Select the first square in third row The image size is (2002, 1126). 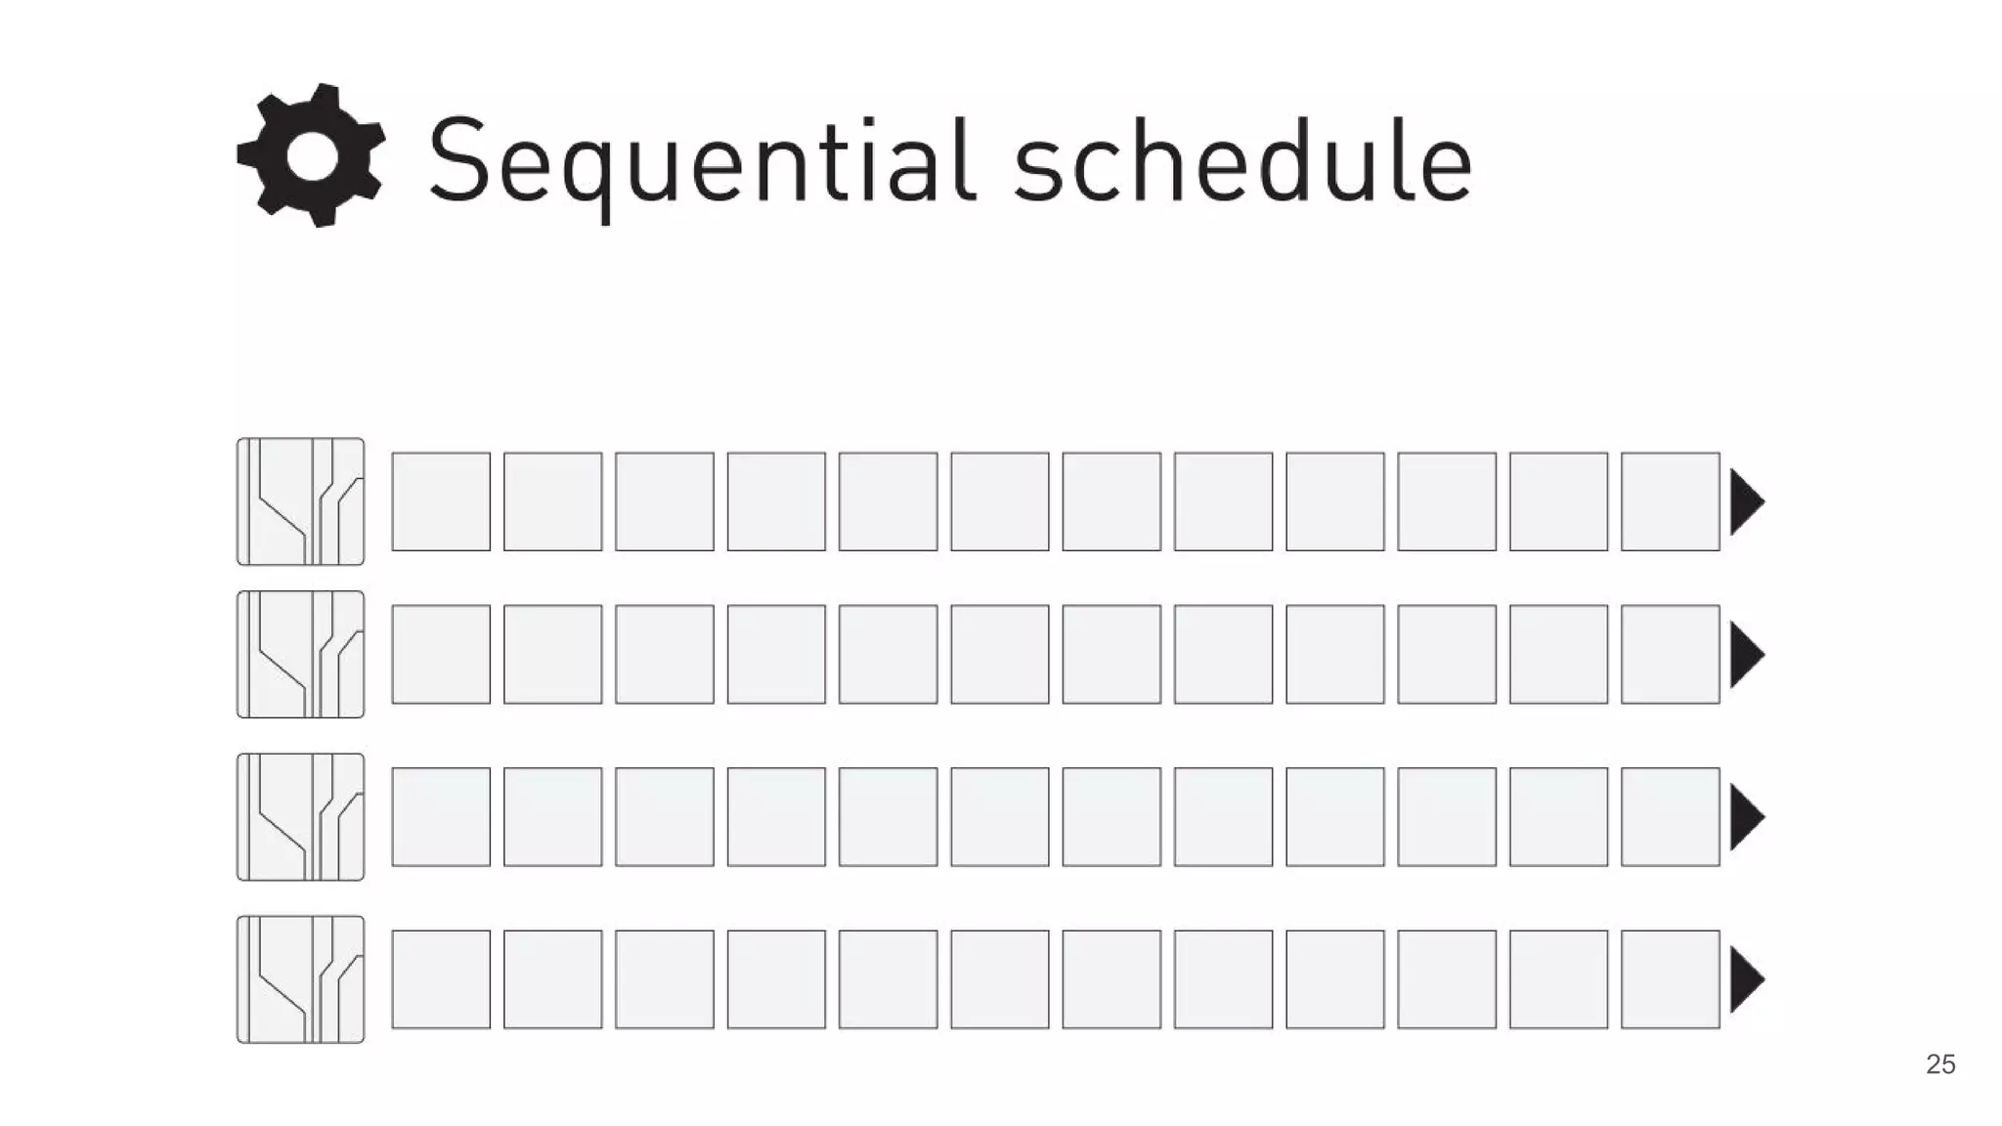click(441, 816)
